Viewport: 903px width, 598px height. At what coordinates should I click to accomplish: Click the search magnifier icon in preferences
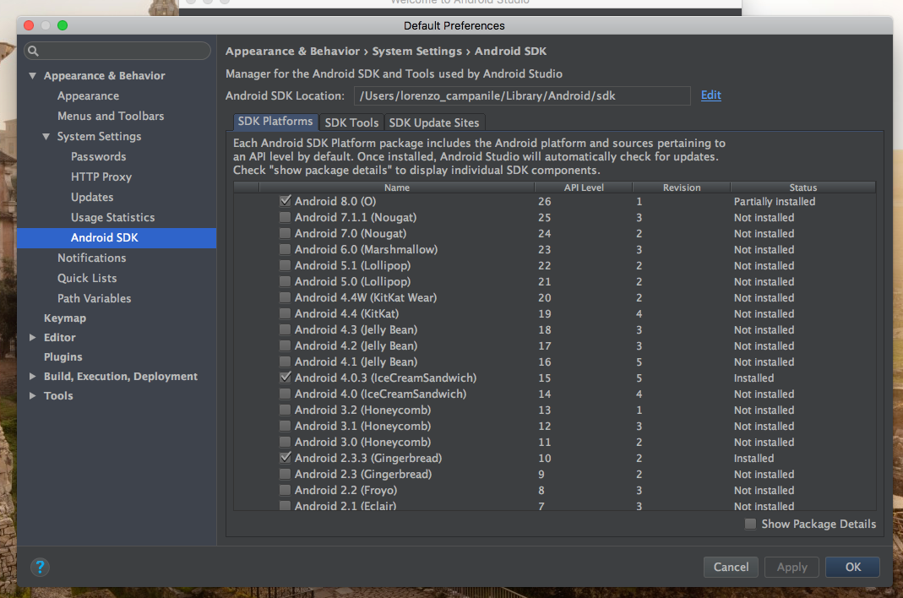(34, 51)
